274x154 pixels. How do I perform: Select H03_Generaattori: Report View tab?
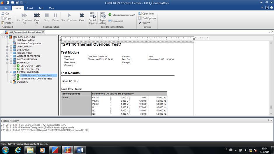tap(25, 32)
